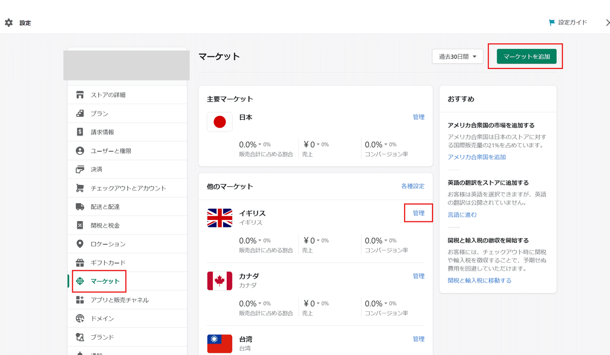
Task: Click the マーケット globe icon
Action: pos(80,281)
